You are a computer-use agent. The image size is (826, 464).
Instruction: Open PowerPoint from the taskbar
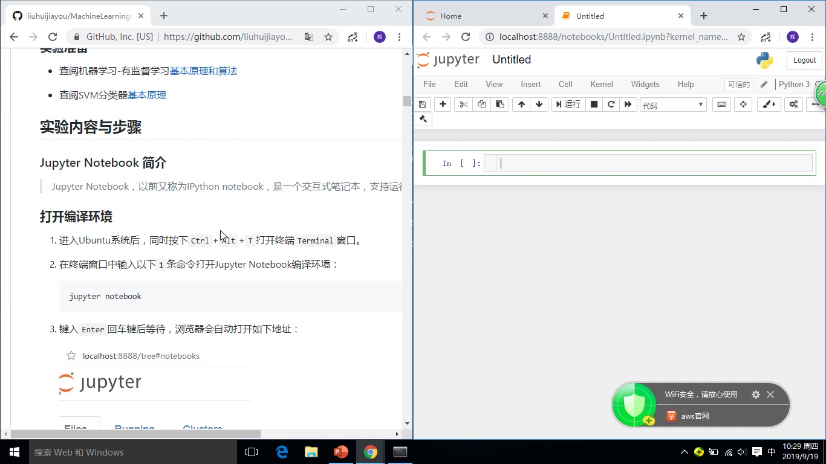click(340, 451)
